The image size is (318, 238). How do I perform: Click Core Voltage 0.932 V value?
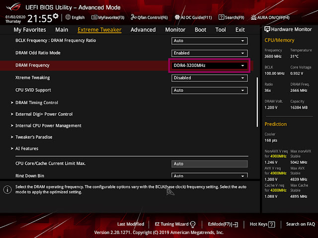coord(297,73)
